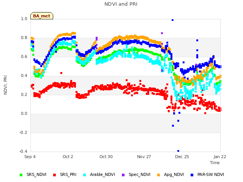
Task: Click isolated red point near 0.43
Action: pyautogui.click(x=62, y=73)
